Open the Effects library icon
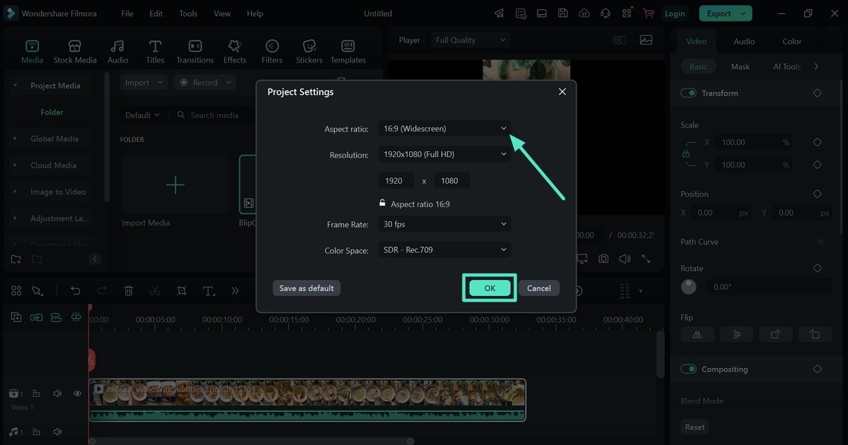Image resolution: width=848 pixels, height=445 pixels. (x=234, y=46)
